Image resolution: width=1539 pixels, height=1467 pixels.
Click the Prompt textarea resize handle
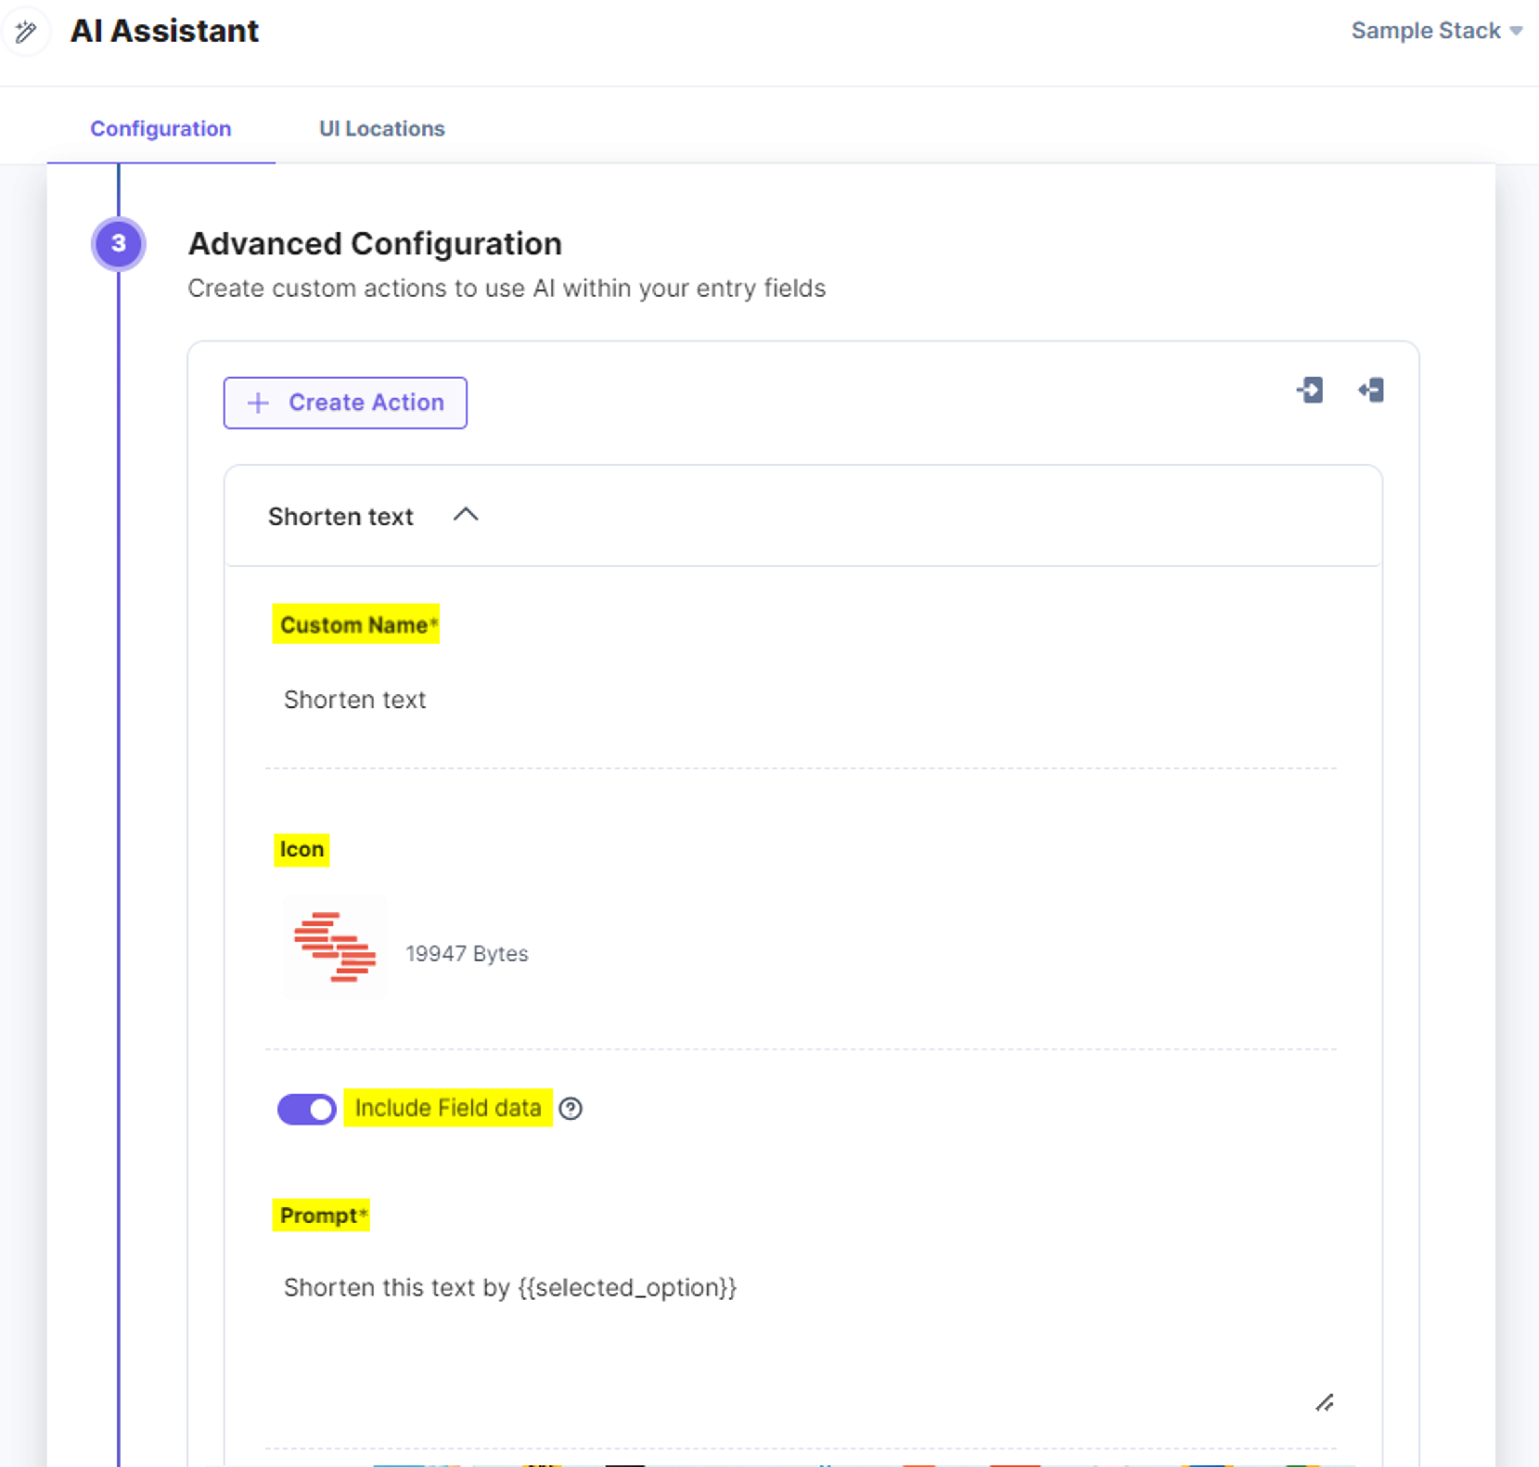tap(1324, 1403)
